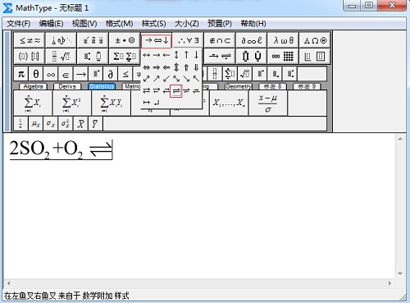Click the vertical scrollbar down arrow
The width and height of the screenshot is (410, 303).
[400, 273]
